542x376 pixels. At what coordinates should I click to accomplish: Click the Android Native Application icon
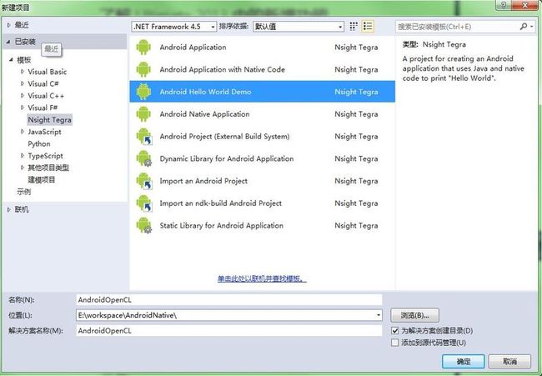point(143,114)
